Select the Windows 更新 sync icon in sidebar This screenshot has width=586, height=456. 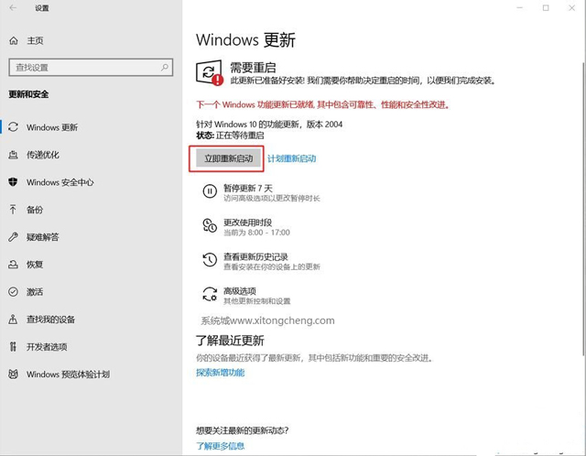click(14, 127)
